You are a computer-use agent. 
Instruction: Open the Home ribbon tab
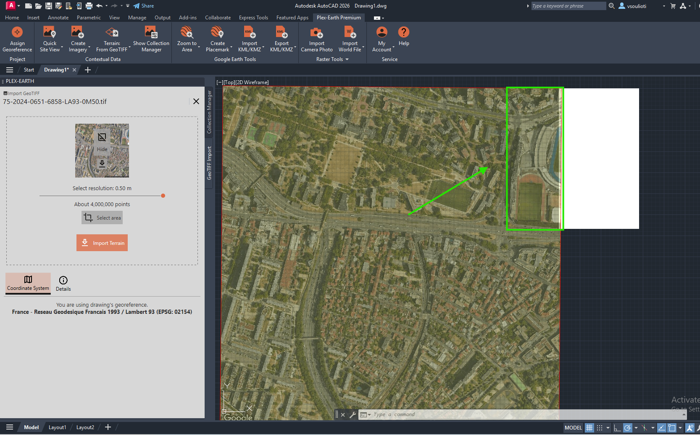pyautogui.click(x=12, y=18)
